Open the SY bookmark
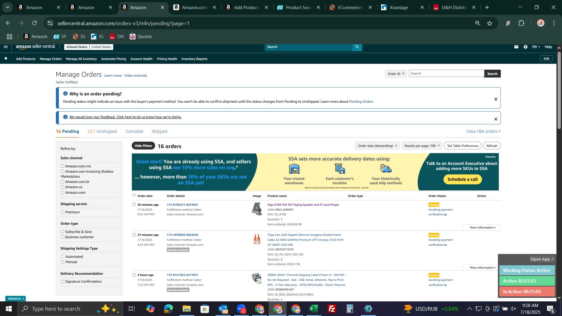This screenshot has height=316, width=562. tap(60, 37)
